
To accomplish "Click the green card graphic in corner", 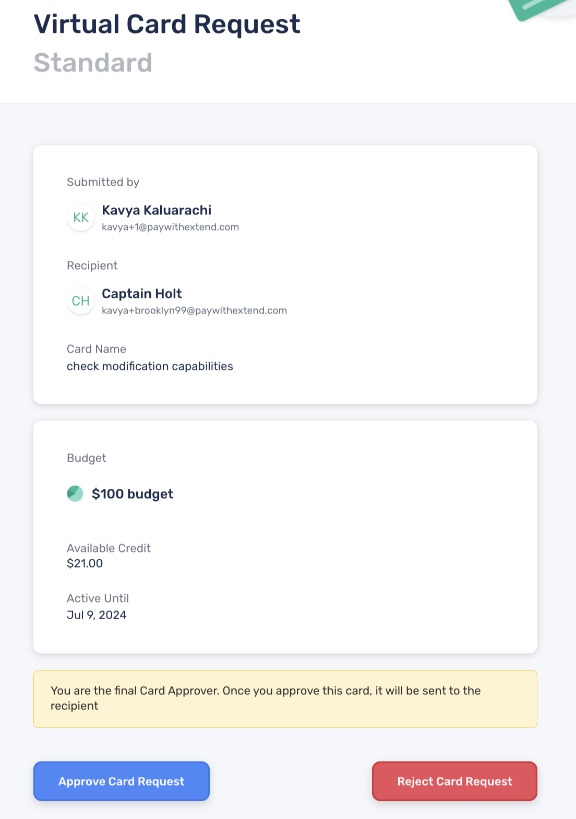I will pos(540,8).
